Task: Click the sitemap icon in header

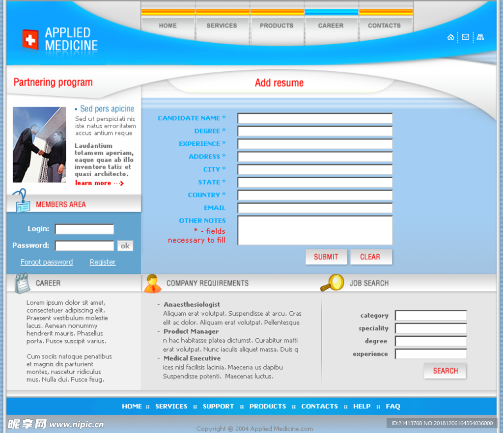Action: 480,37
